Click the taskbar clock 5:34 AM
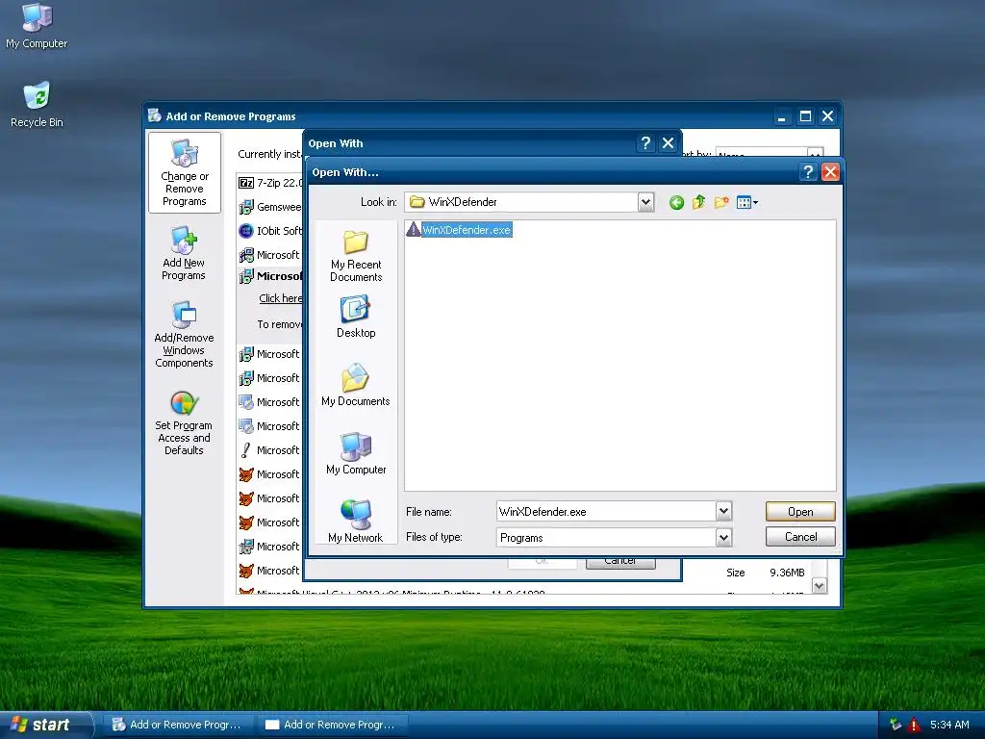Viewport: 985px width, 739px height. click(x=949, y=725)
